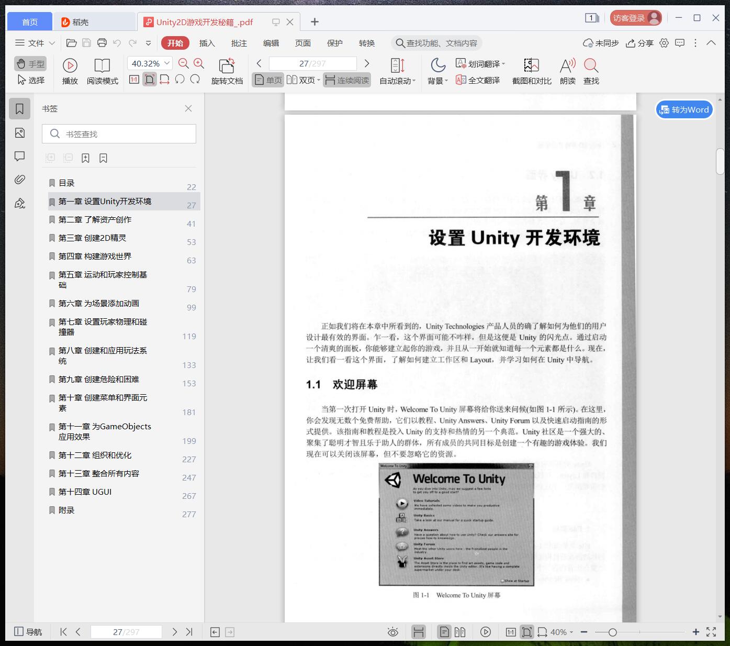Click the fullscreen icon in the status bar
This screenshot has height=646, width=730.
(711, 632)
